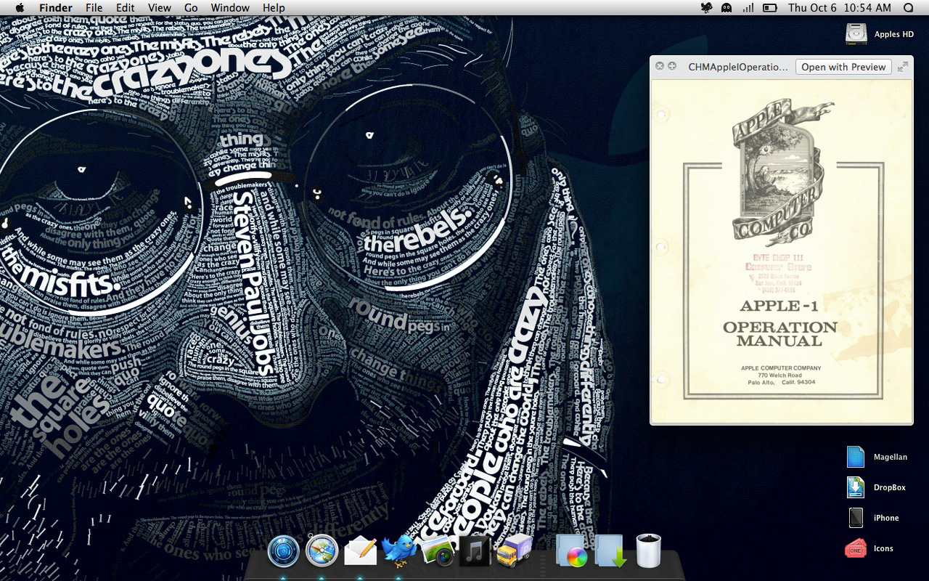Click the battery status icon
Image resolution: width=929 pixels, height=581 pixels.
pos(769,8)
